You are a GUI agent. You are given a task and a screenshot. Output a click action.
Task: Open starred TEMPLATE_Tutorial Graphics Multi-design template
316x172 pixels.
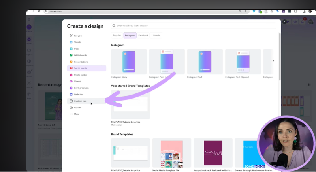point(130,105)
